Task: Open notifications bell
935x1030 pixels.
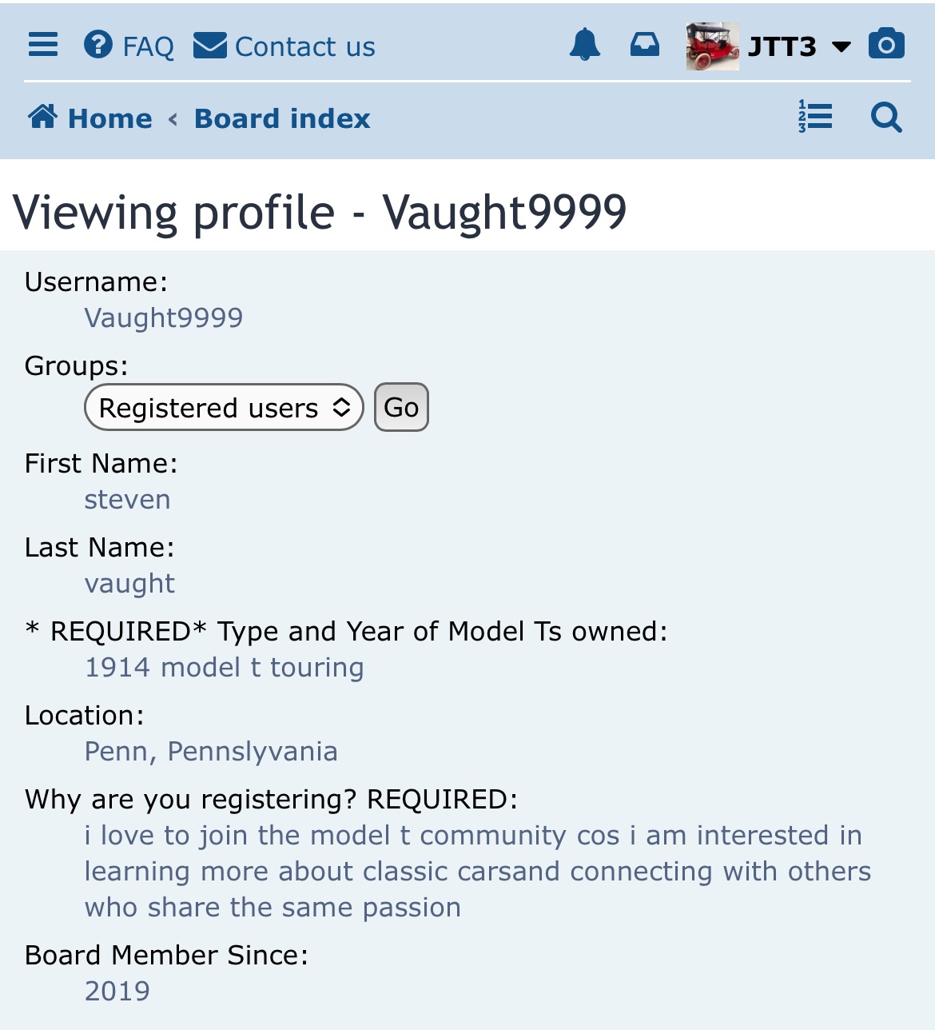Action: click(x=585, y=45)
